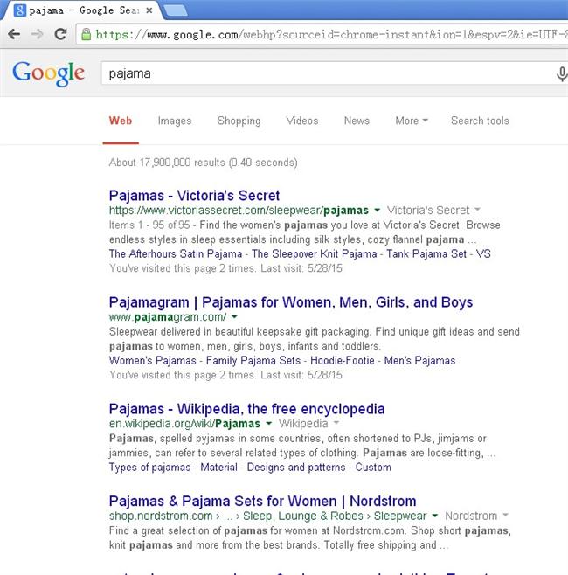This screenshot has width=568, height=575.
Task: Reload the page with refresh icon
Action: (60, 35)
